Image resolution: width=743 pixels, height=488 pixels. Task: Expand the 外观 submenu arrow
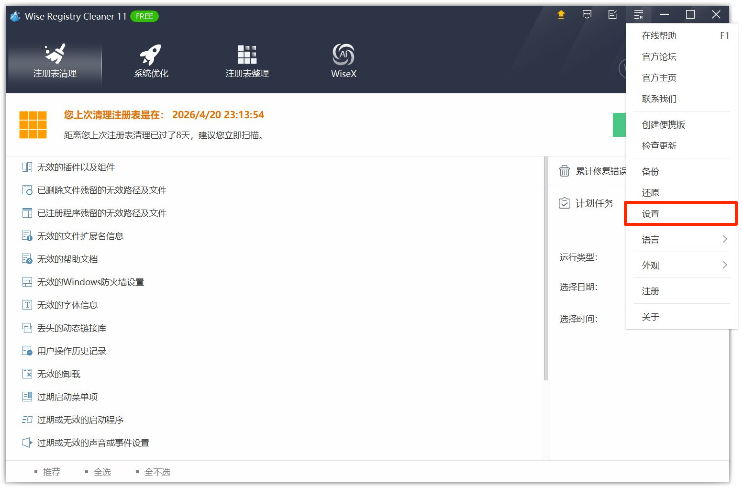[725, 265]
